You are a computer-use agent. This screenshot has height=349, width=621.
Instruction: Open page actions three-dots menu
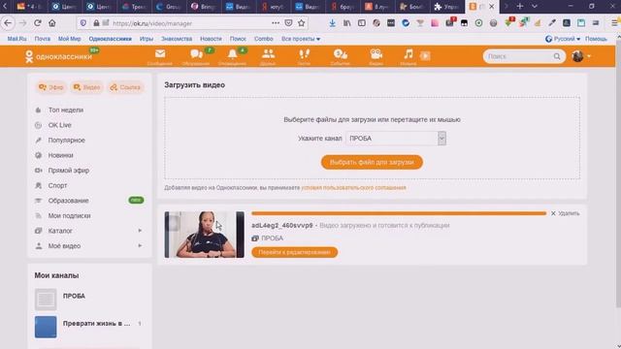[276, 23]
